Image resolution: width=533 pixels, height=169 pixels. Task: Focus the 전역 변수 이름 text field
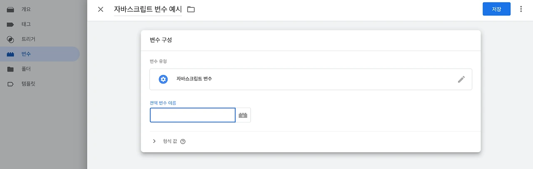(x=192, y=115)
